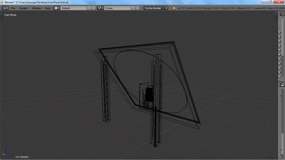Click the v2.72 version text

click(181, 8)
